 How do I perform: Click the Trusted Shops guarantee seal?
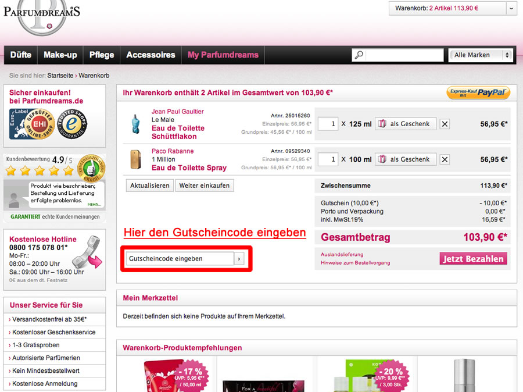(x=72, y=124)
